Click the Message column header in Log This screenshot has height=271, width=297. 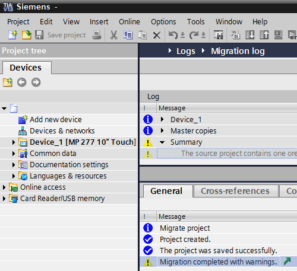pyautogui.click(x=228, y=108)
